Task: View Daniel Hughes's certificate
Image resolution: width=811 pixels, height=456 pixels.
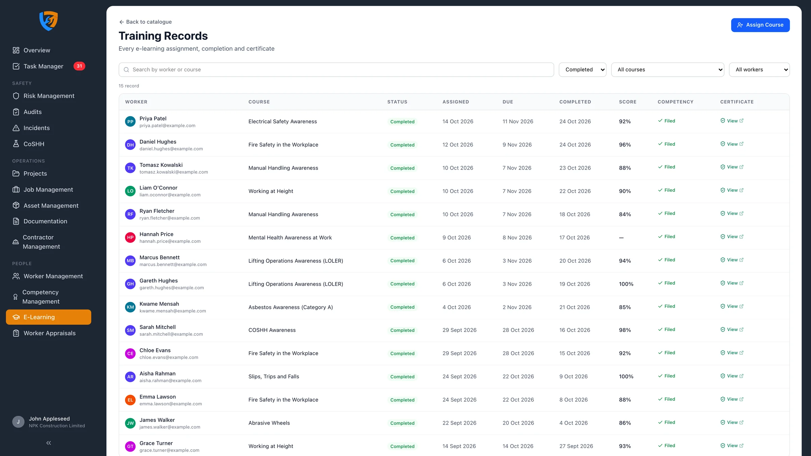Action: pyautogui.click(x=732, y=144)
